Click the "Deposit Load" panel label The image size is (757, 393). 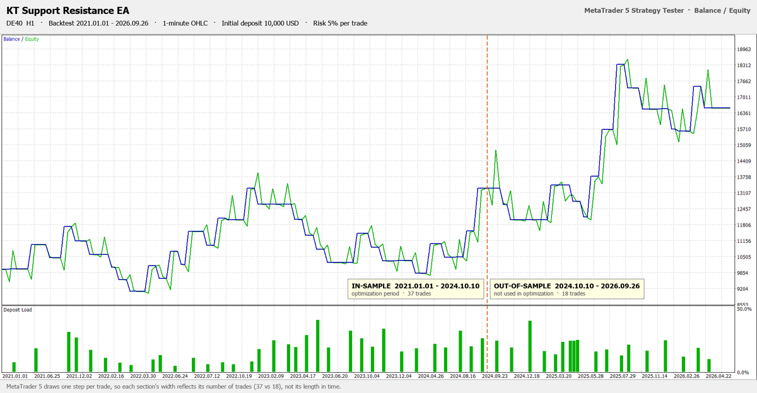click(18, 310)
